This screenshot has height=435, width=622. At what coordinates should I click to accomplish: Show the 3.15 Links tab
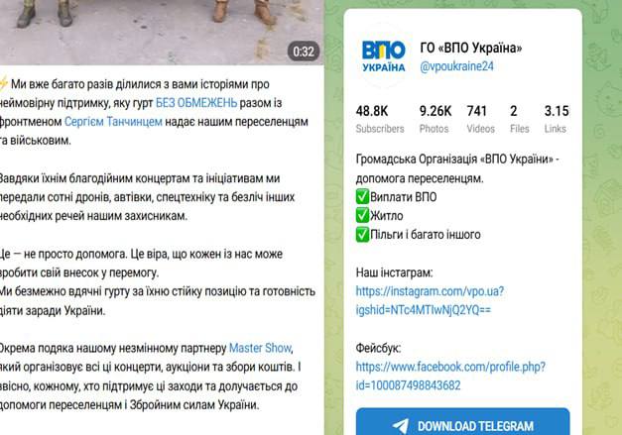click(x=557, y=119)
